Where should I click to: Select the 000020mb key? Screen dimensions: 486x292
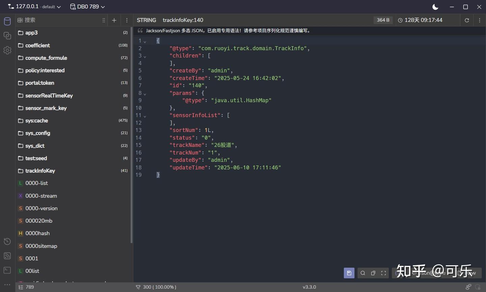coord(73,221)
